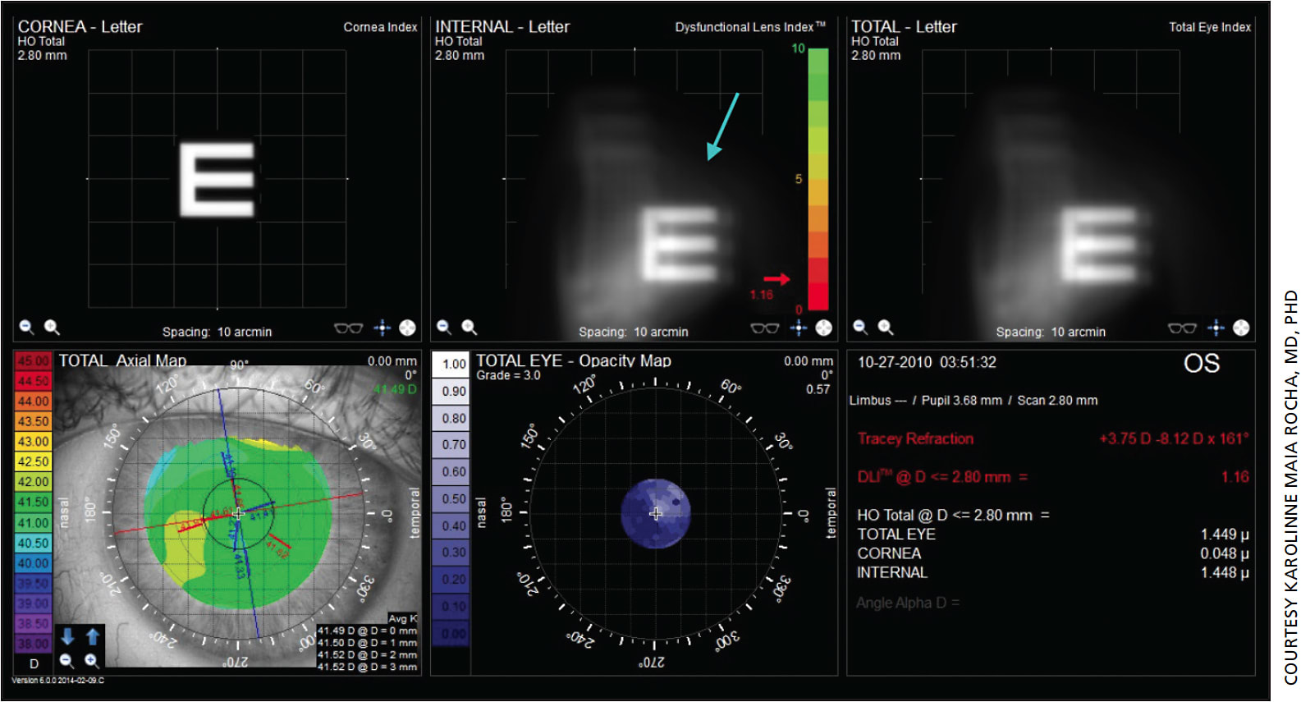Click the blue opacity disc in Opacity Map
This screenshot has width=1301, height=702.
point(655,513)
